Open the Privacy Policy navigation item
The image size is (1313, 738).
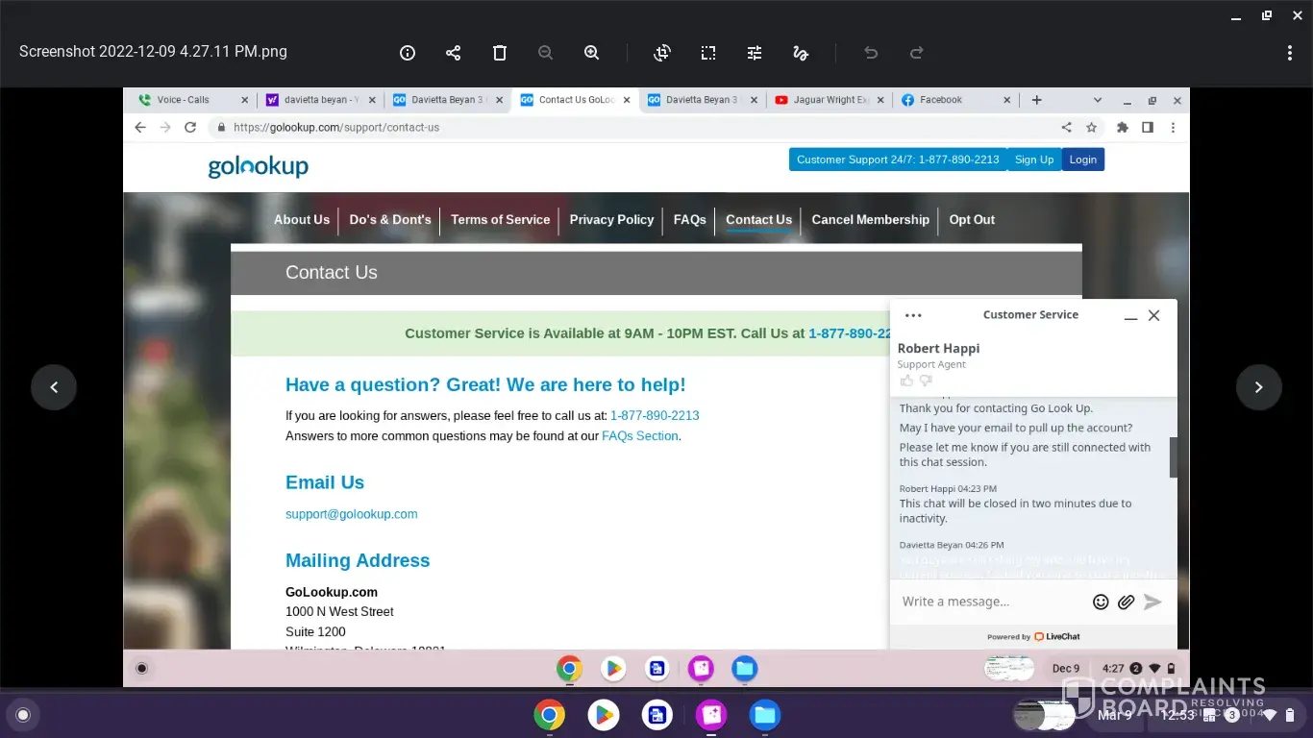pyautogui.click(x=611, y=219)
